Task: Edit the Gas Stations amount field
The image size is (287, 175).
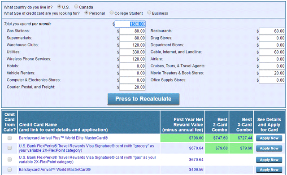Action: (x=132, y=31)
